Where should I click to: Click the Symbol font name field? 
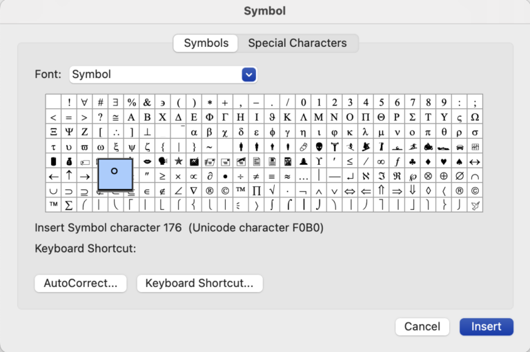point(156,75)
